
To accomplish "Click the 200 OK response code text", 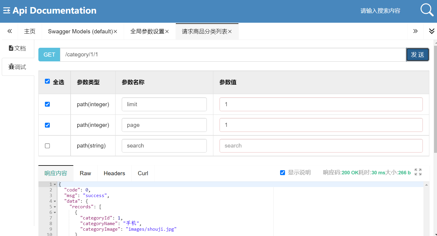I will click(350, 173).
